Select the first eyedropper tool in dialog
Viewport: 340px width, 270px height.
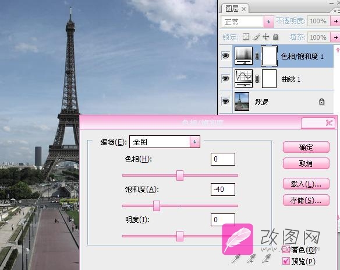tap(236, 258)
